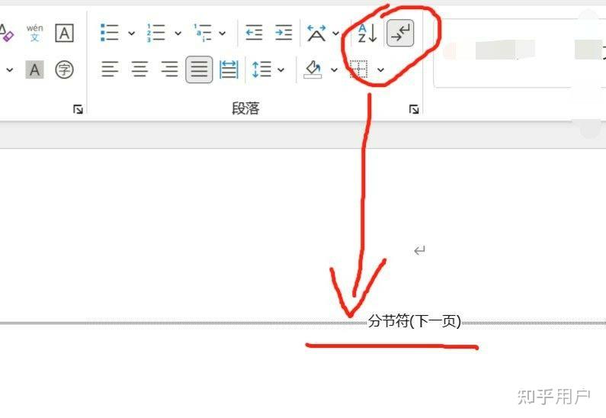Expand borders dropdown arrow

pyautogui.click(x=380, y=70)
